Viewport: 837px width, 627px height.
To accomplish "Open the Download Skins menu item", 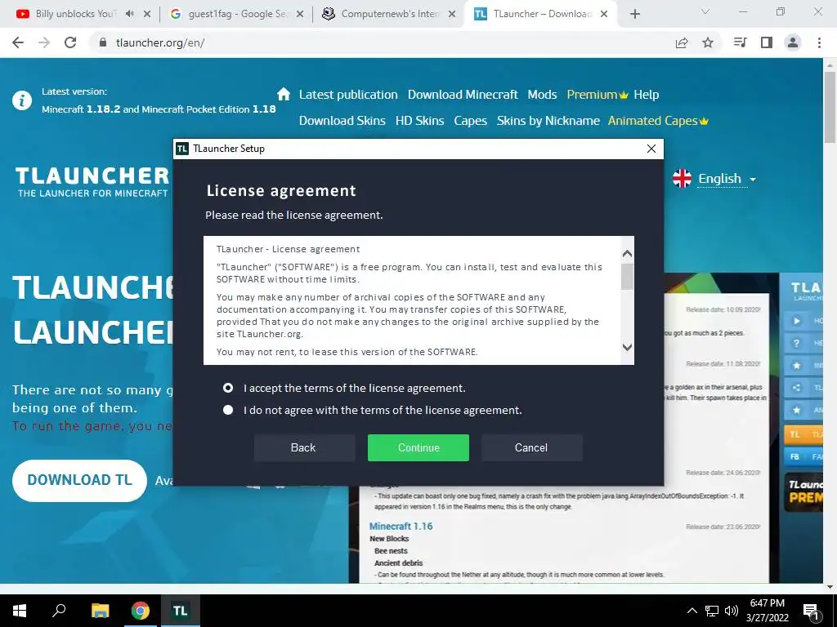I will tap(342, 121).
